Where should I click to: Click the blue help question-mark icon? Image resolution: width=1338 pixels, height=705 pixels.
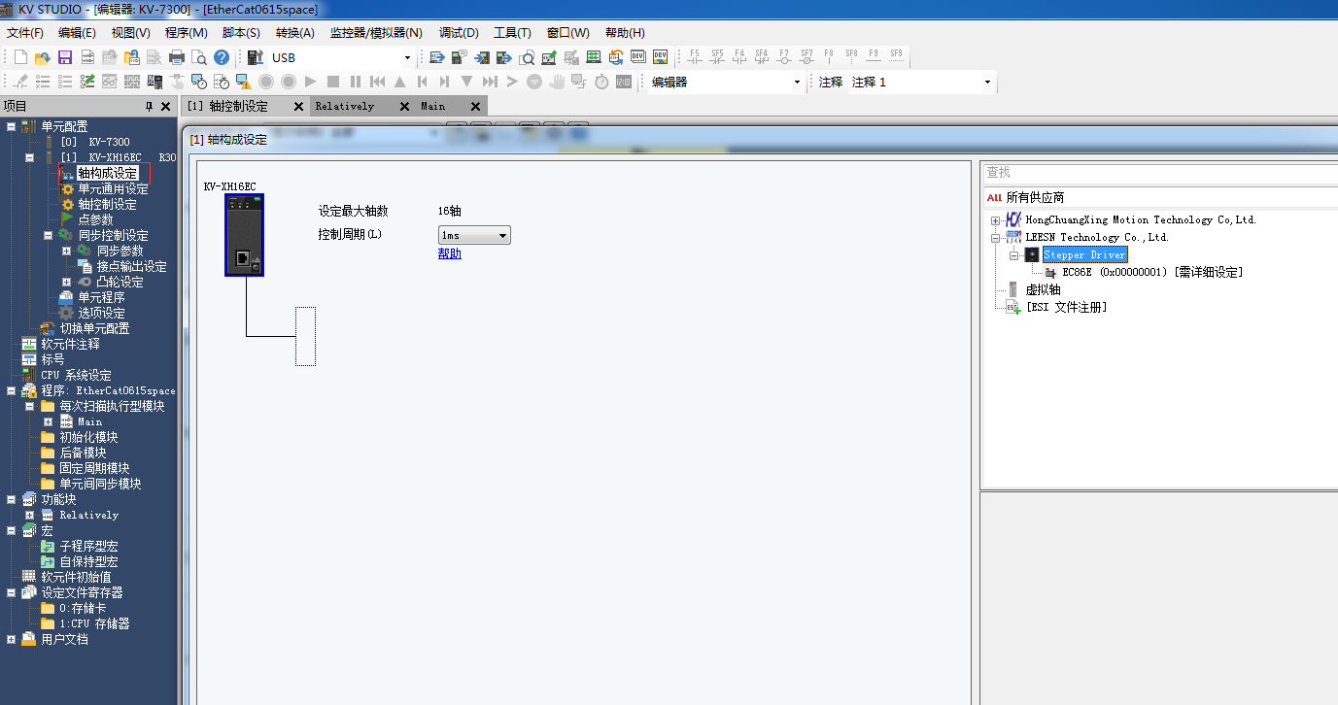(x=222, y=57)
